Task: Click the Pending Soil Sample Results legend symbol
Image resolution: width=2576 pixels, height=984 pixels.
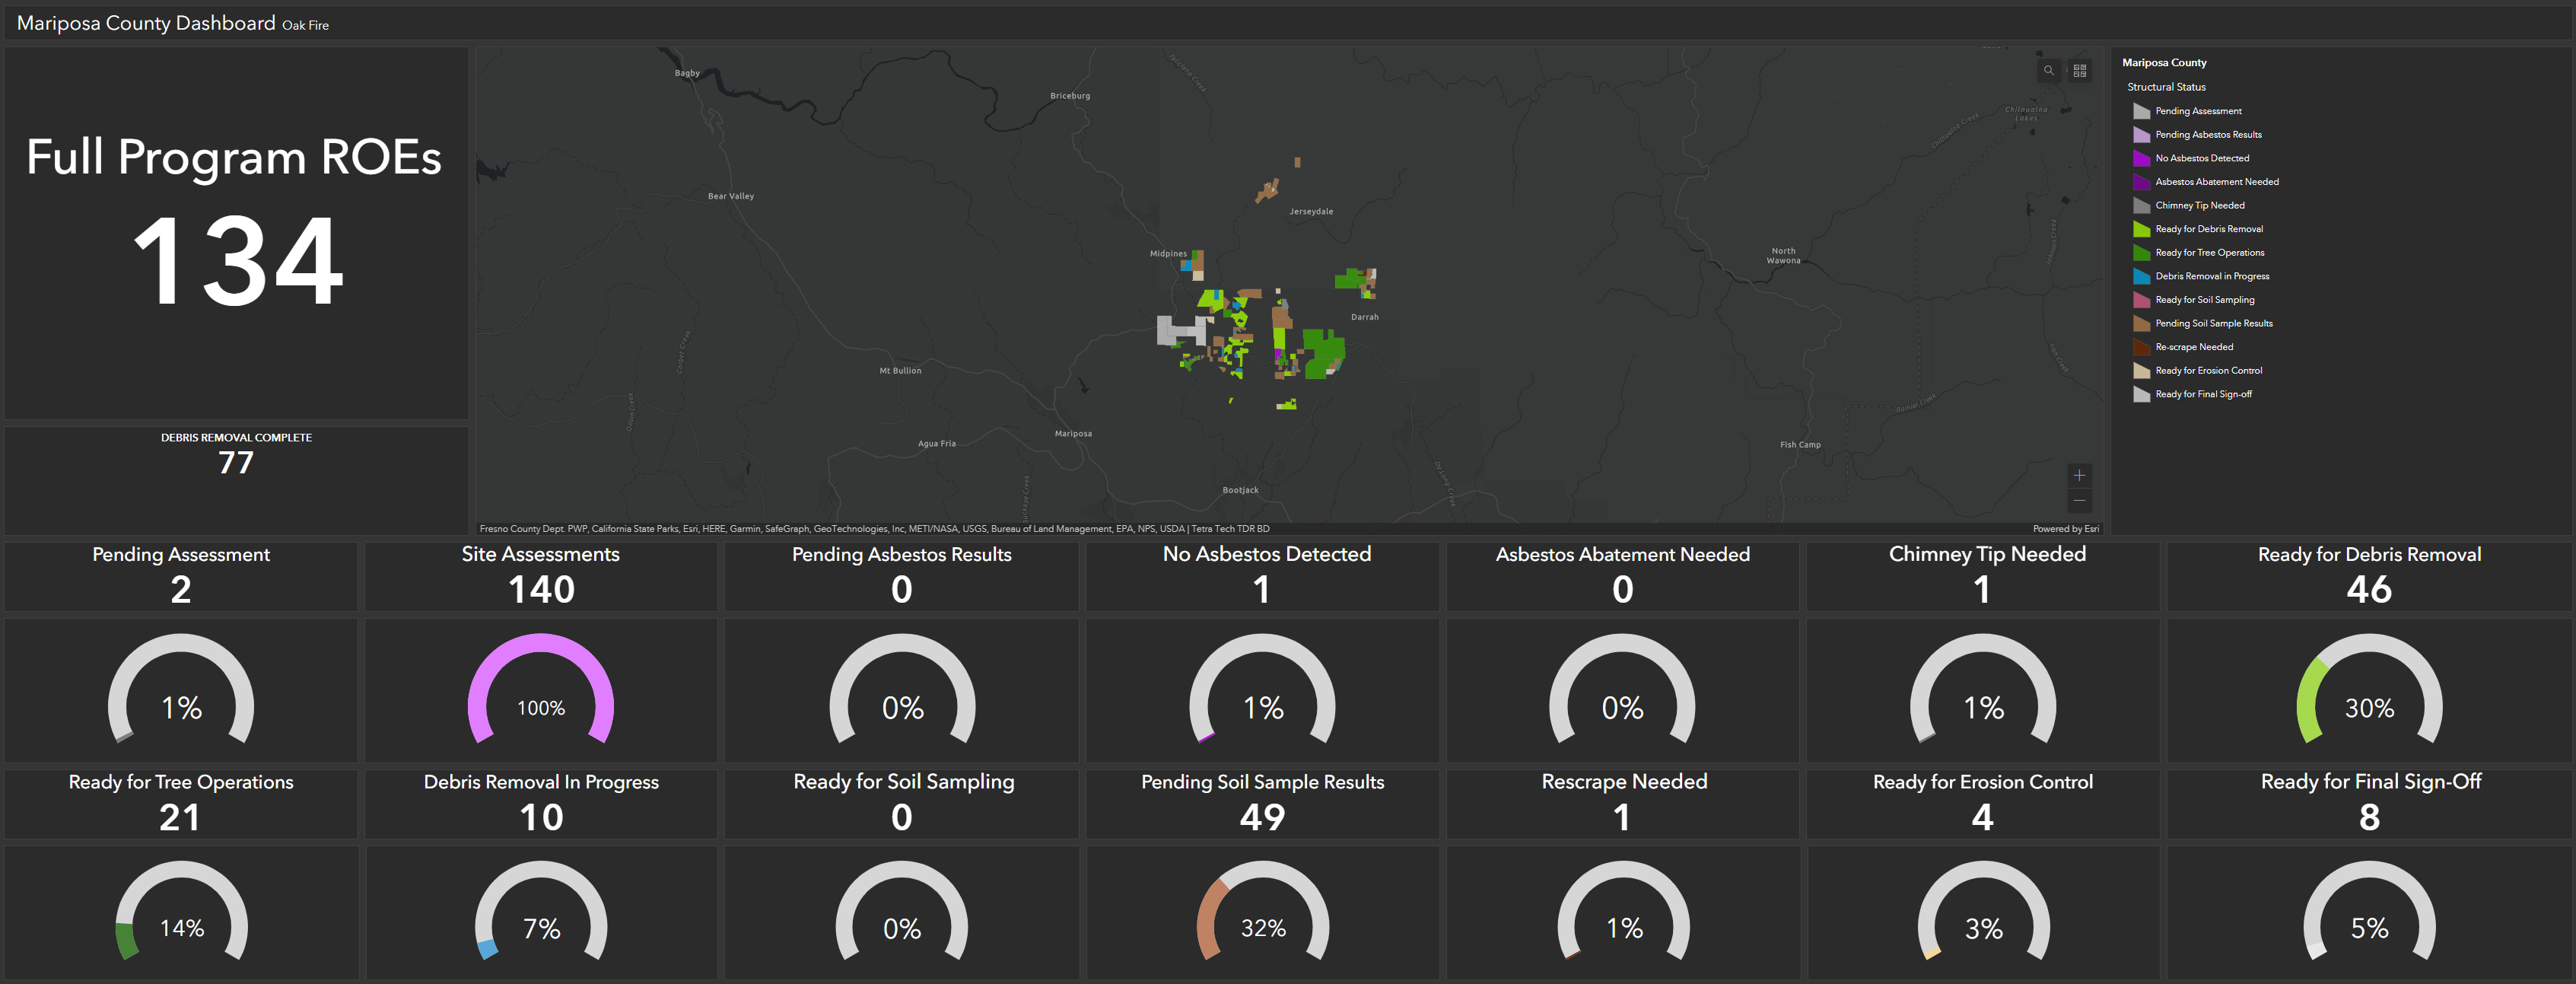Action: pos(2141,324)
